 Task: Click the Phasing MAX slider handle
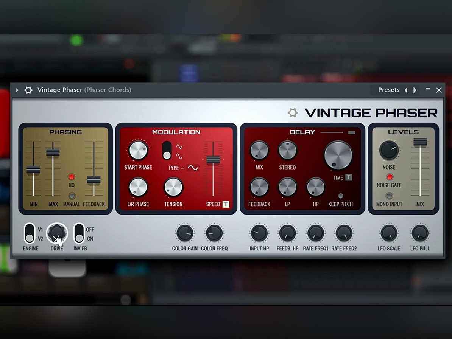(53, 152)
